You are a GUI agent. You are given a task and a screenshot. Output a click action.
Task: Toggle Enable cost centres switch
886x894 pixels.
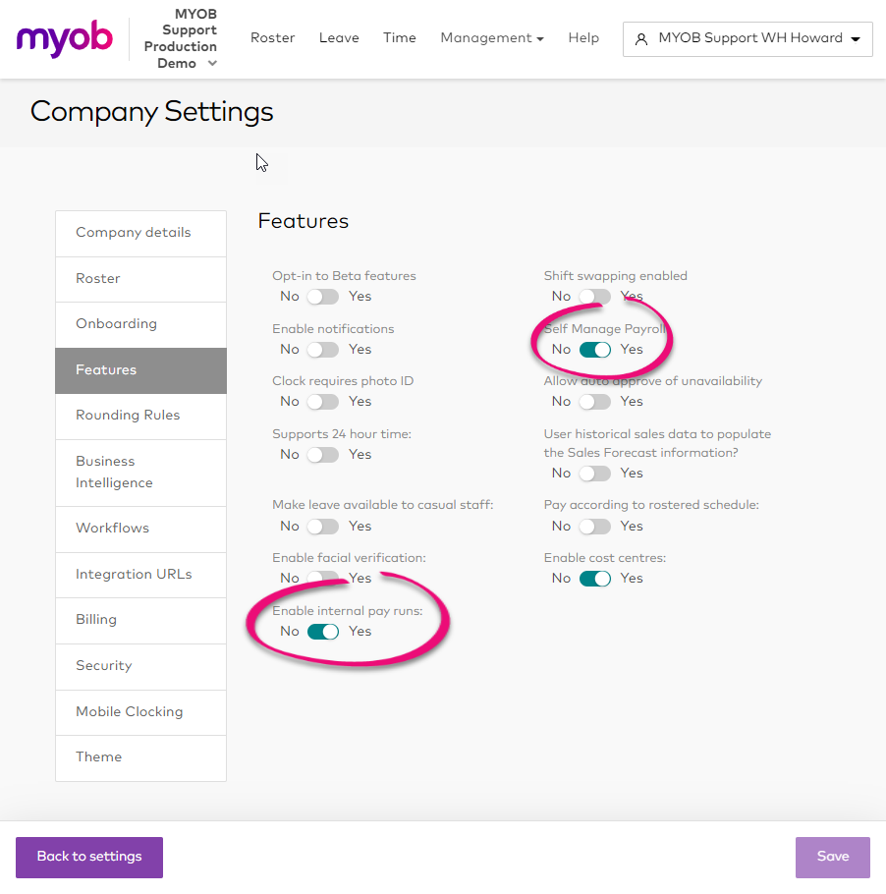[x=594, y=579]
